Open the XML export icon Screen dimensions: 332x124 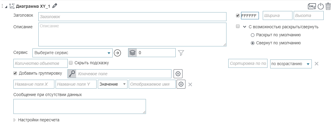(312, 6)
